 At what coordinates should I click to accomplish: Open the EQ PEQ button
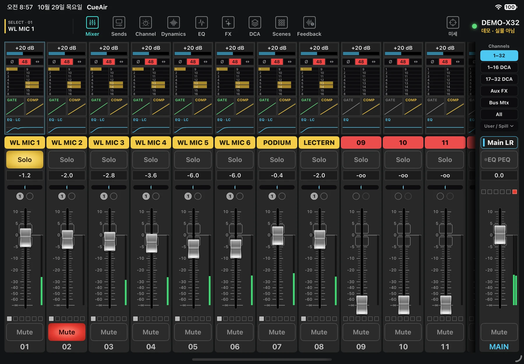pyautogui.click(x=499, y=159)
